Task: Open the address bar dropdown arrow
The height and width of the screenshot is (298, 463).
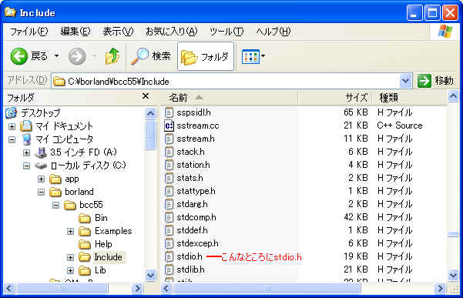Action: coord(406,81)
